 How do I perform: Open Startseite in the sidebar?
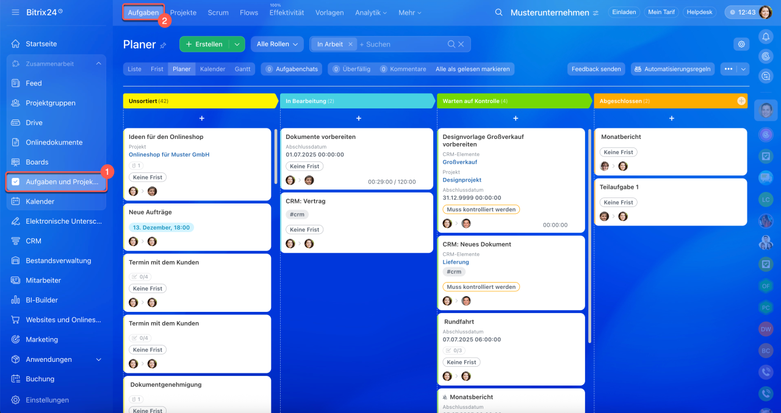point(56,44)
